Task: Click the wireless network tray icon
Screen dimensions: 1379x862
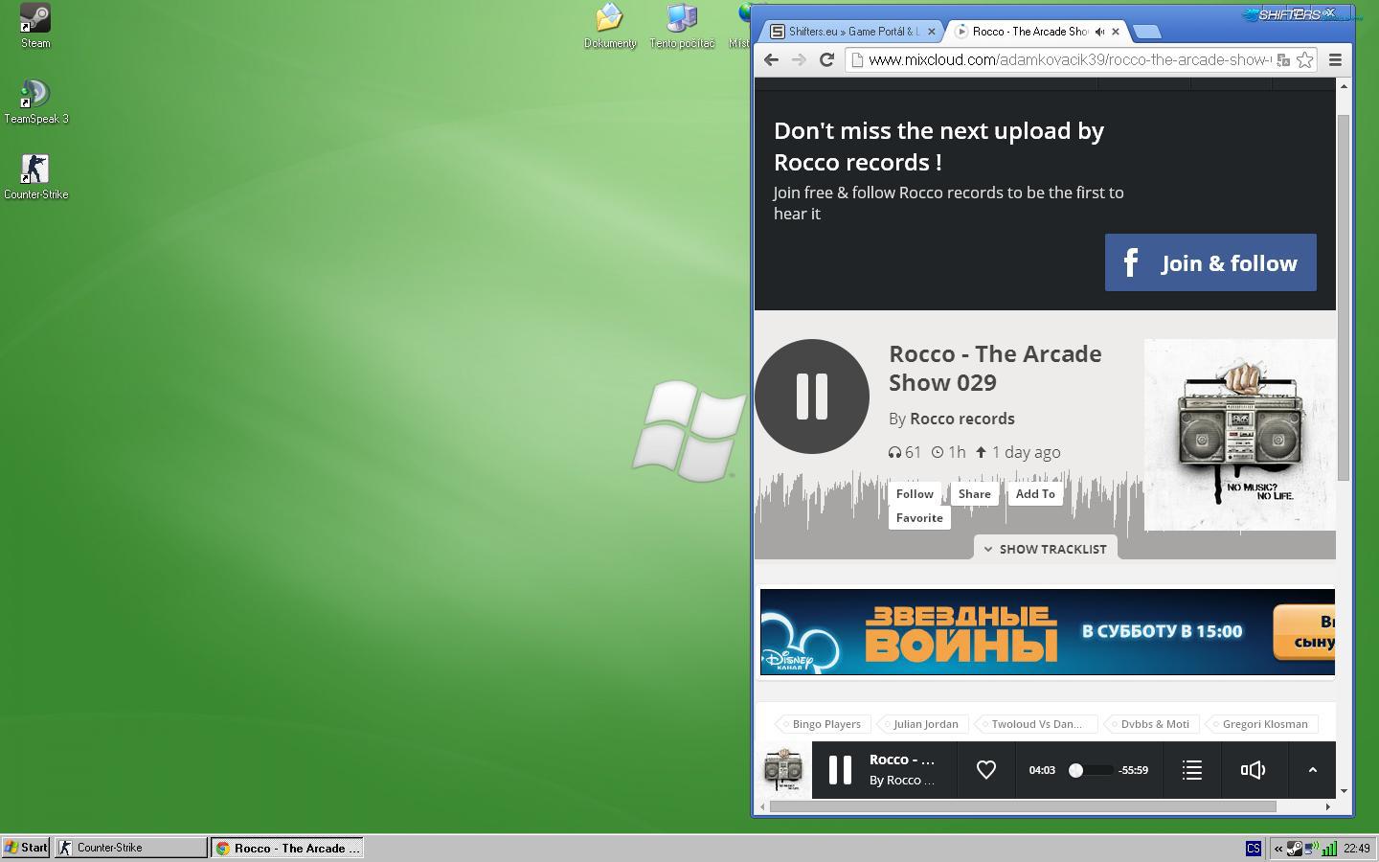Action: click(1311, 849)
